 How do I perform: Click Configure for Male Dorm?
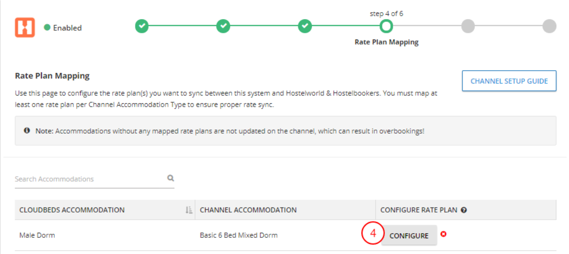coord(409,236)
